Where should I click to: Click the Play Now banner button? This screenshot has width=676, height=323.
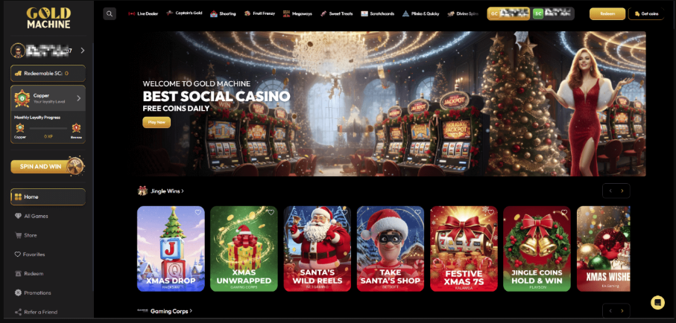tap(157, 122)
